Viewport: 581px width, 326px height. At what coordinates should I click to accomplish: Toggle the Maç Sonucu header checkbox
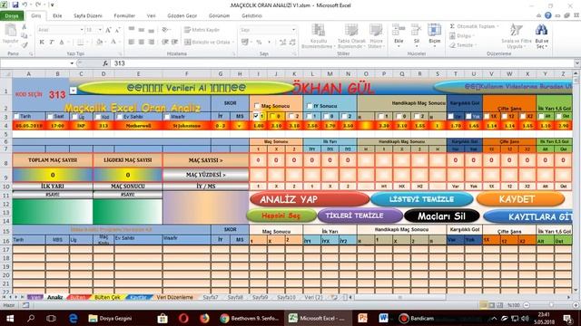(256, 106)
